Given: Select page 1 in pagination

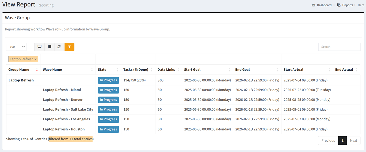Looking at the screenshot, I should 342,141.
